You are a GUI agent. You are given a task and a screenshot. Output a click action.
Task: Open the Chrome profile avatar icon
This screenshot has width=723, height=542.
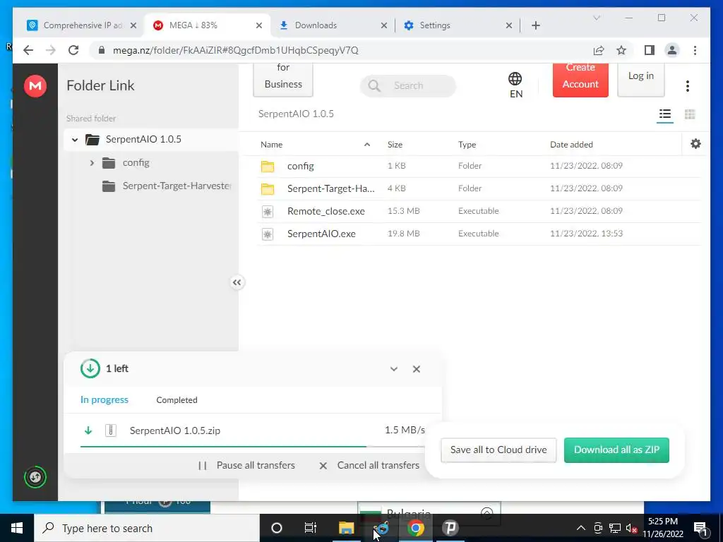tap(672, 50)
